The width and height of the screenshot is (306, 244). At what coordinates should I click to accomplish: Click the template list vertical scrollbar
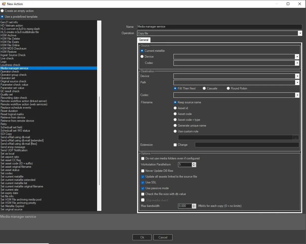99,141
